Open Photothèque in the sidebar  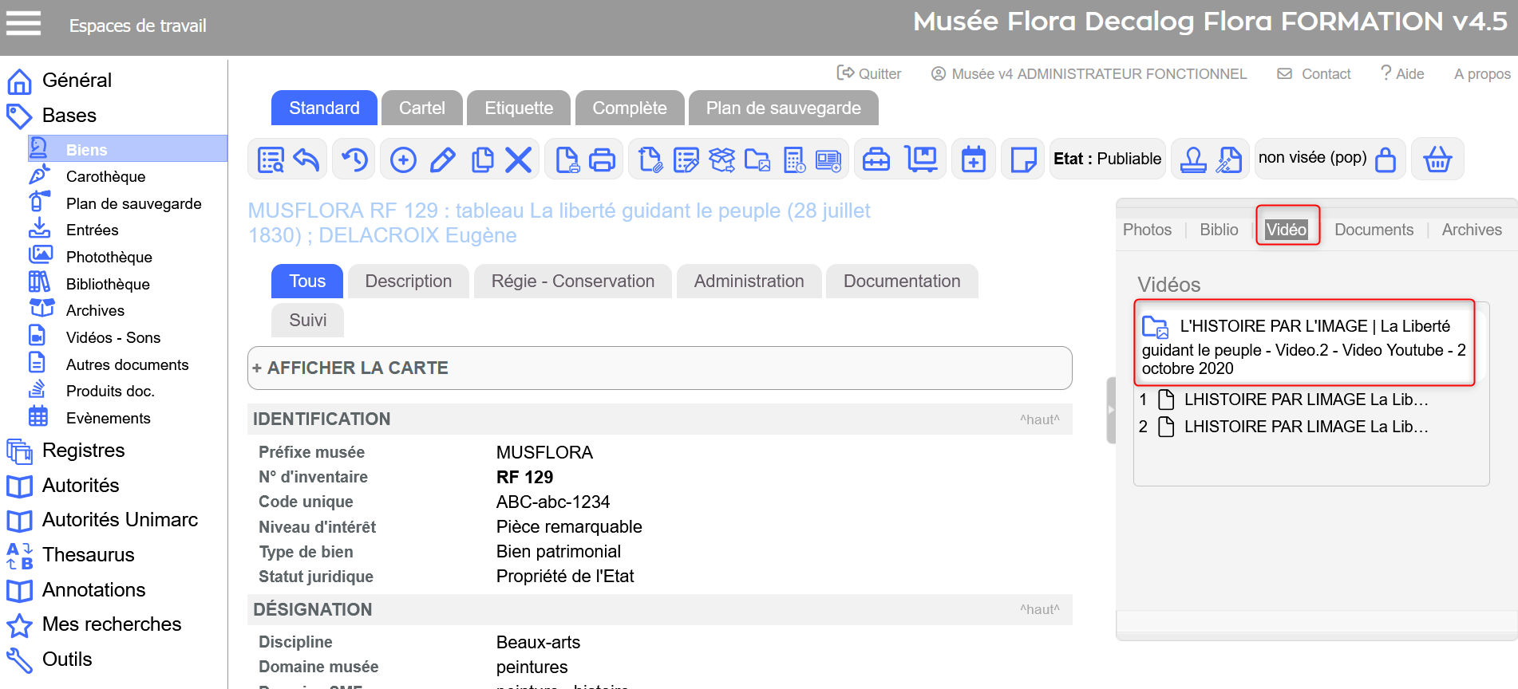coord(109,257)
